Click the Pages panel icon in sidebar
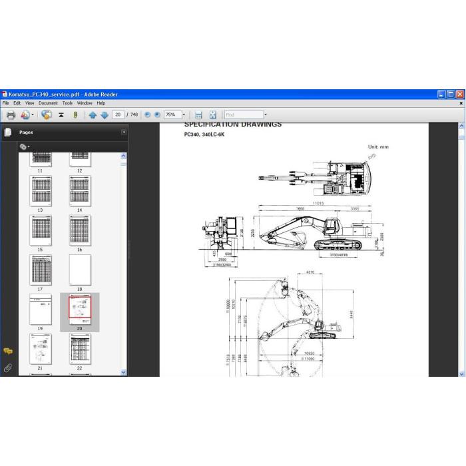The image size is (466, 466). [x=8, y=132]
